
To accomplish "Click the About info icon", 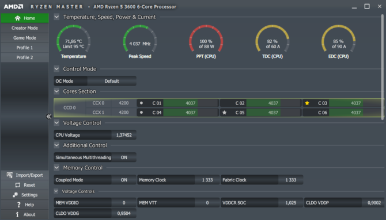I will click(17, 214).
